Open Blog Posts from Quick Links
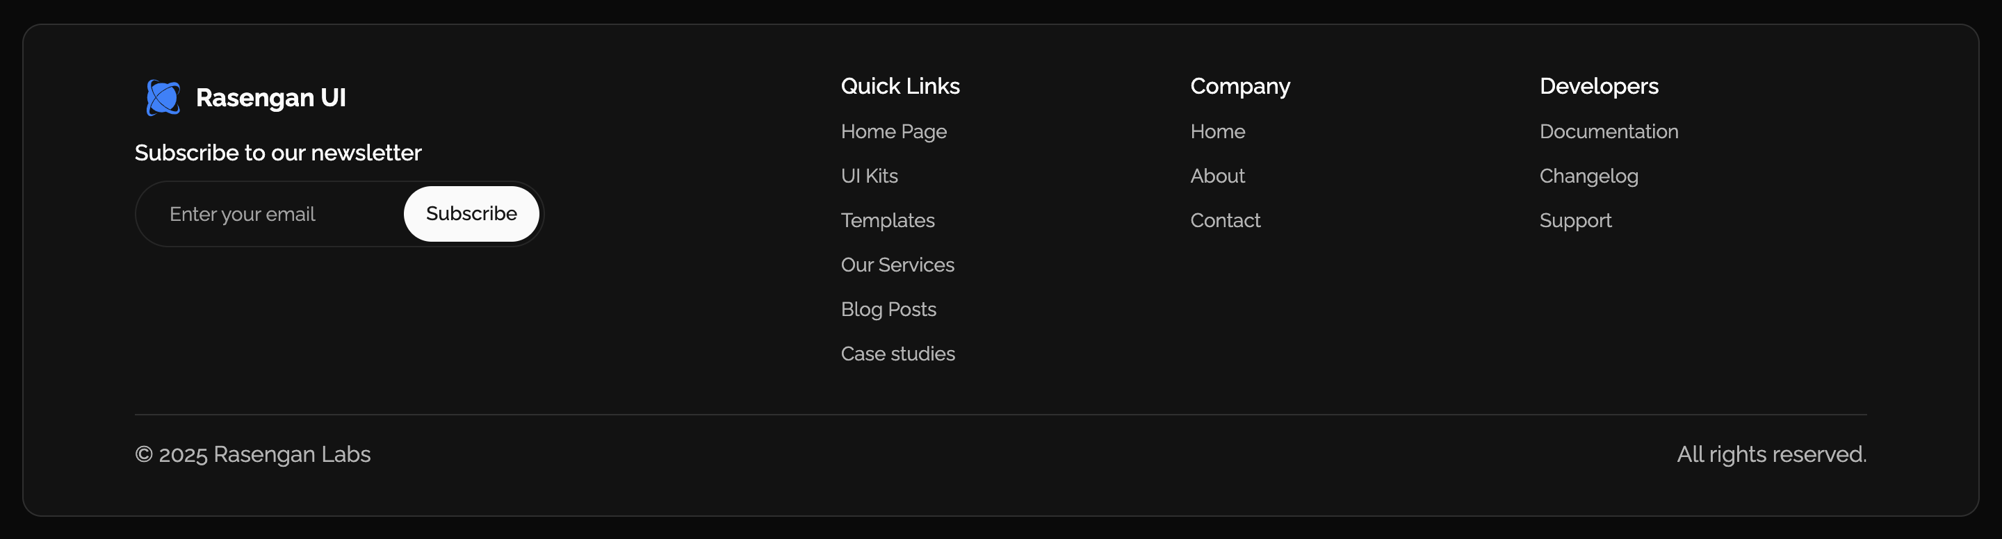The width and height of the screenshot is (2002, 539). pyautogui.click(x=888, y=309)
